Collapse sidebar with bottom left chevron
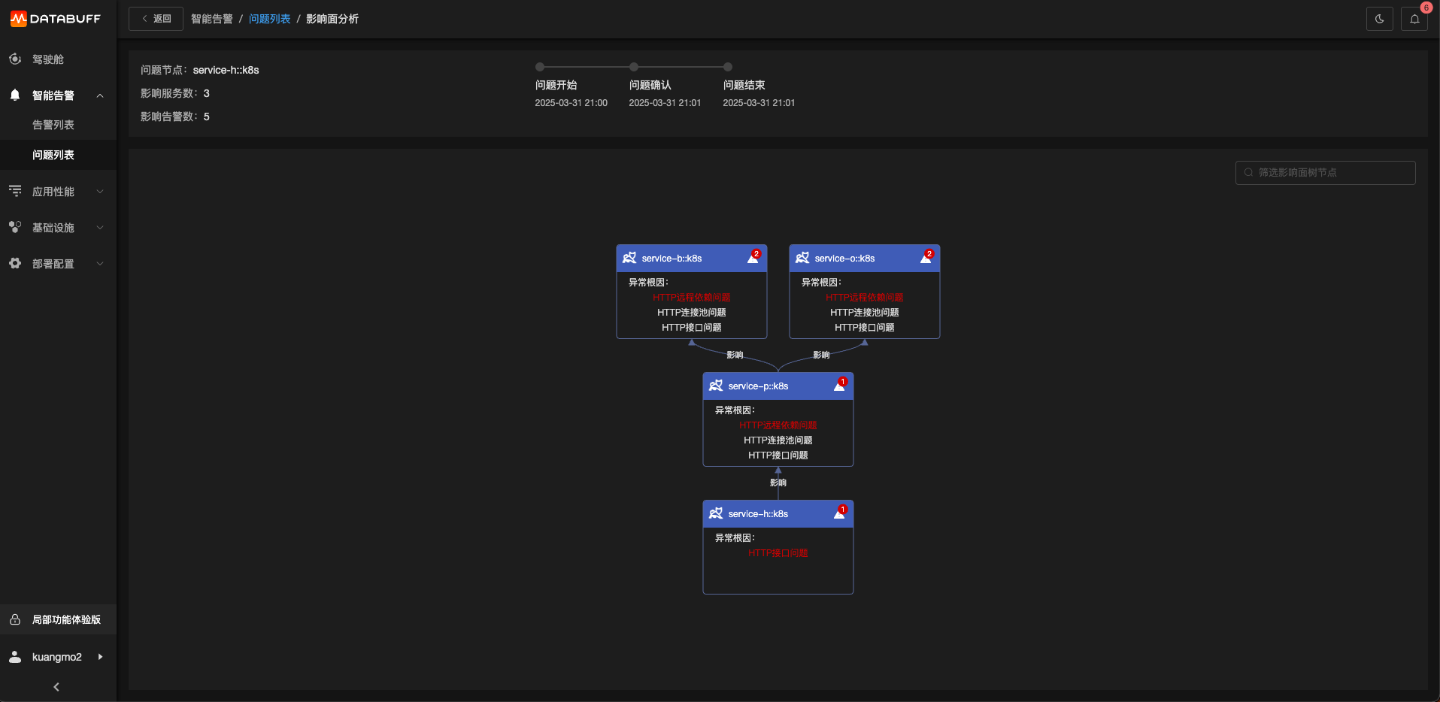The image size is (1440, 702). click(56, 687)
